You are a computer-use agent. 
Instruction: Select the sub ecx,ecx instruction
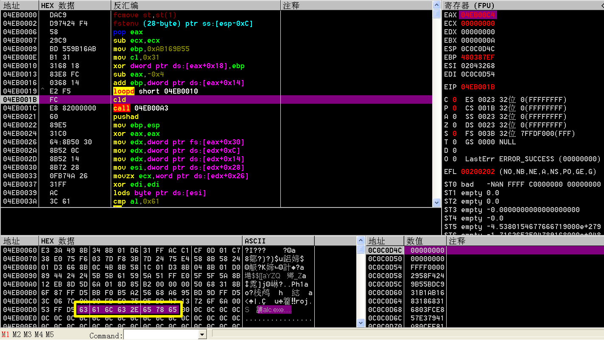136,40
